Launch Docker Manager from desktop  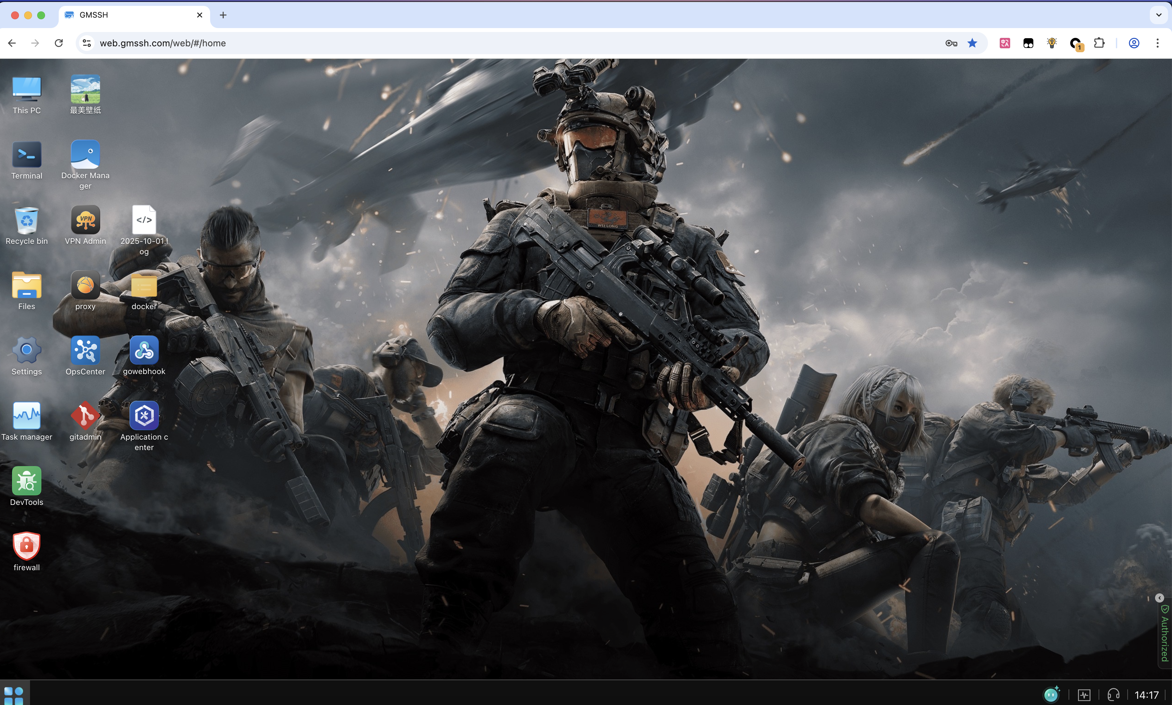85,154
